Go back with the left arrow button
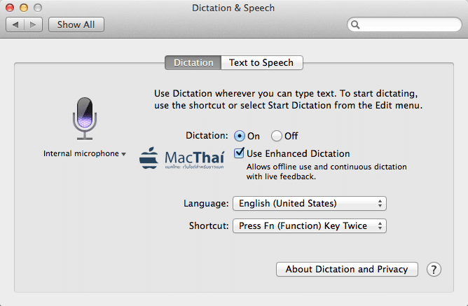468x306 pixels. [15, 25]
